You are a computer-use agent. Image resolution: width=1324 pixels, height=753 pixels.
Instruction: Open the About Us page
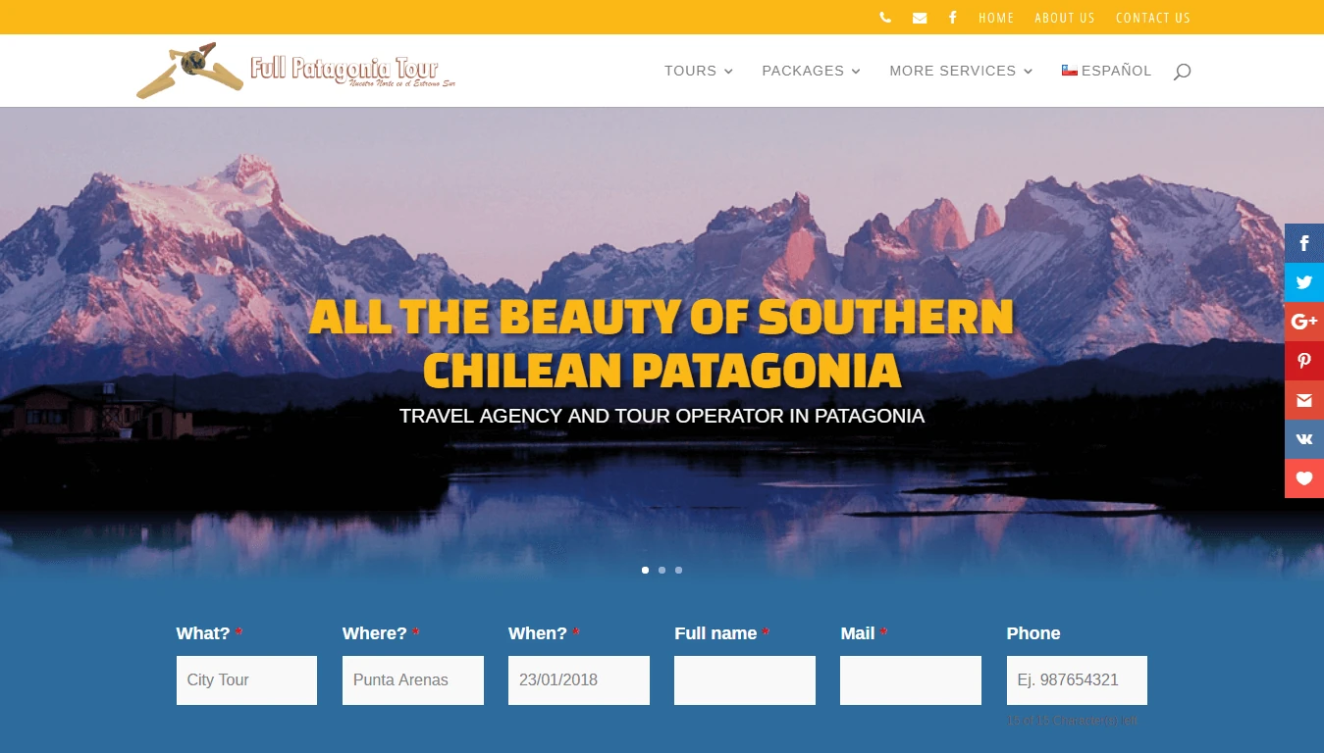(1065, 18)
